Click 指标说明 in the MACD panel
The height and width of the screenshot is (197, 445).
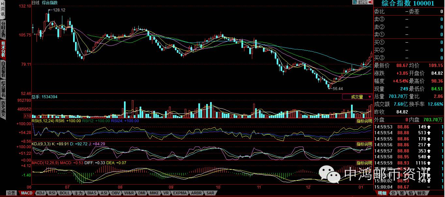(x=364, y=163)
